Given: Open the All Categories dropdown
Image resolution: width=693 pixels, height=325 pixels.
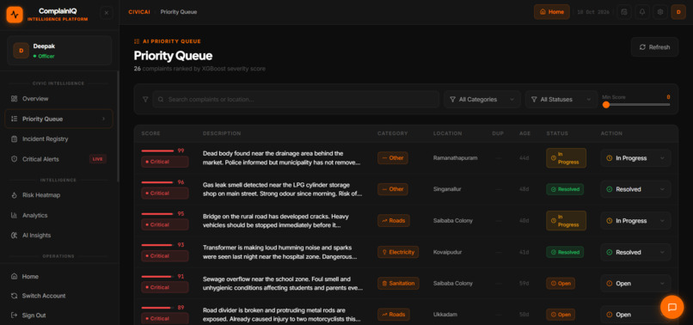Looking at the screenshot, I should point(482,100).
